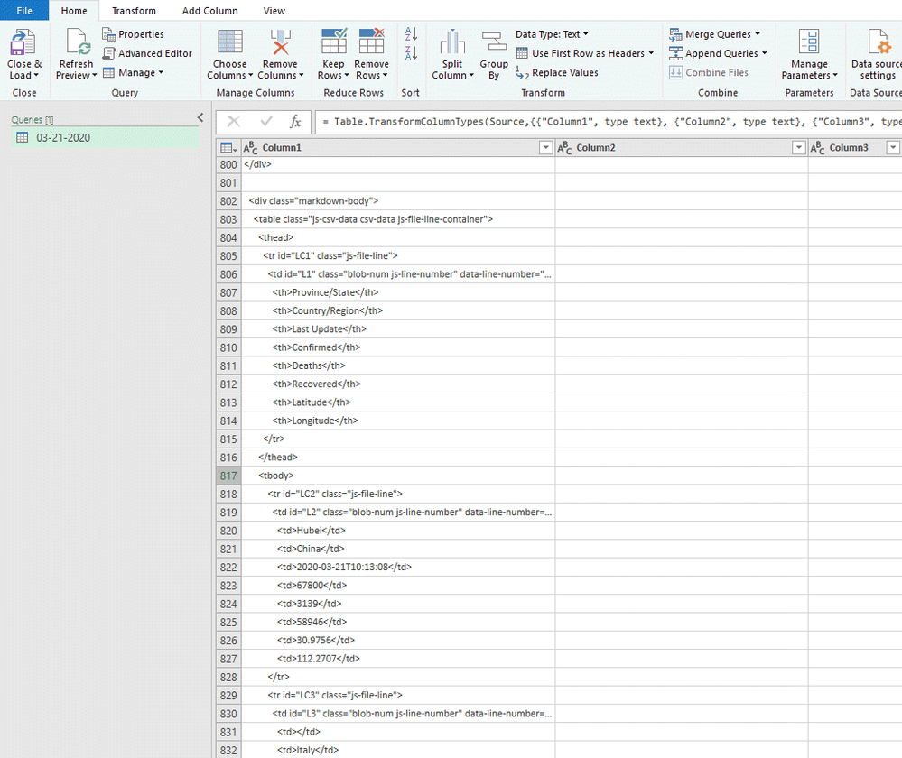Open the Advanced Editor
The height and width of the screenshot is (758, 902).
click(147, 53)
